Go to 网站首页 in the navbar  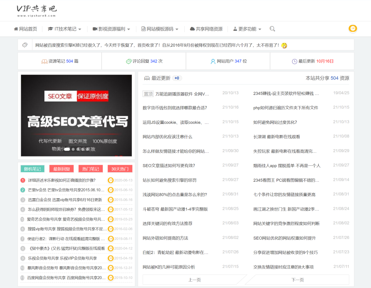25,29
